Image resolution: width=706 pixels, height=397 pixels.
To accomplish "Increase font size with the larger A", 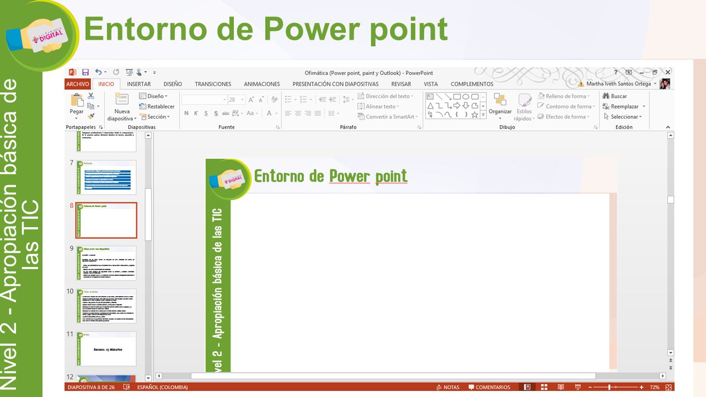I will coord(252,100).
